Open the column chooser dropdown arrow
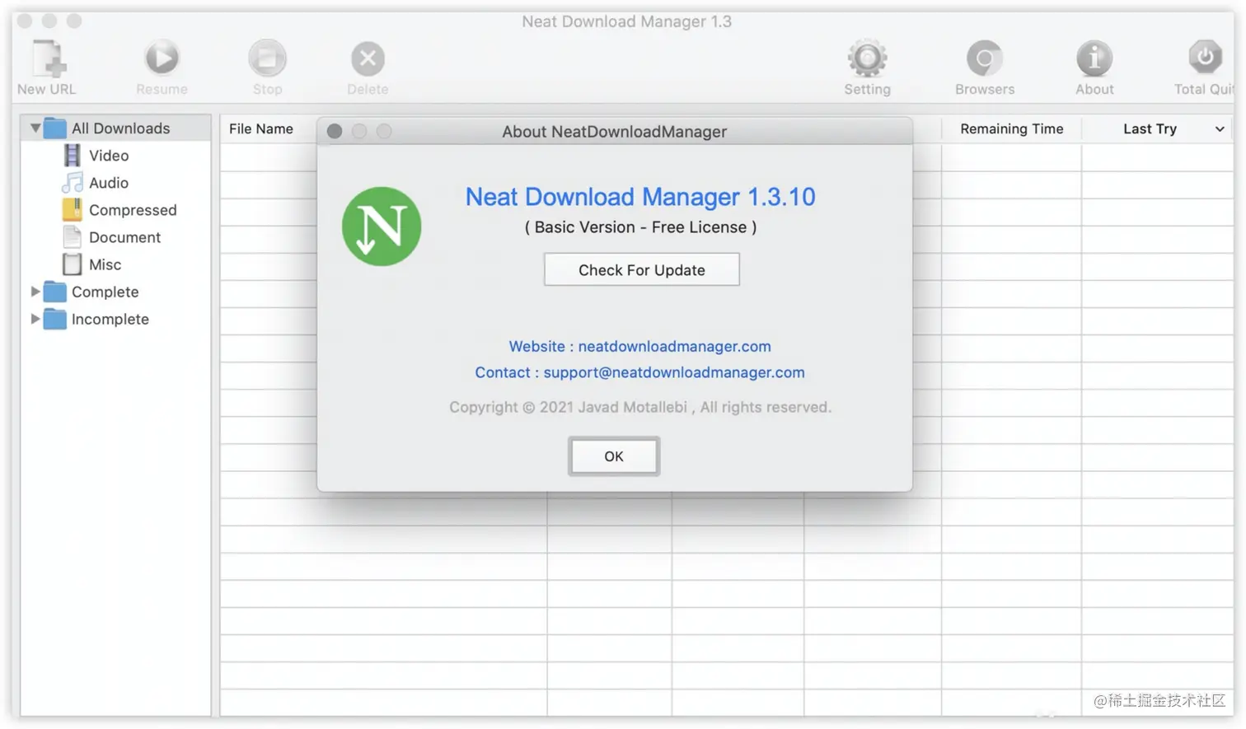 (x=1220, y=129)
